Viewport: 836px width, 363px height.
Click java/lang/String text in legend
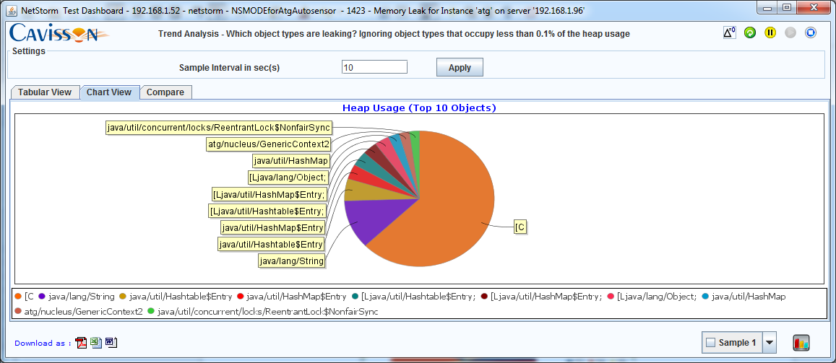coord(82,297)
